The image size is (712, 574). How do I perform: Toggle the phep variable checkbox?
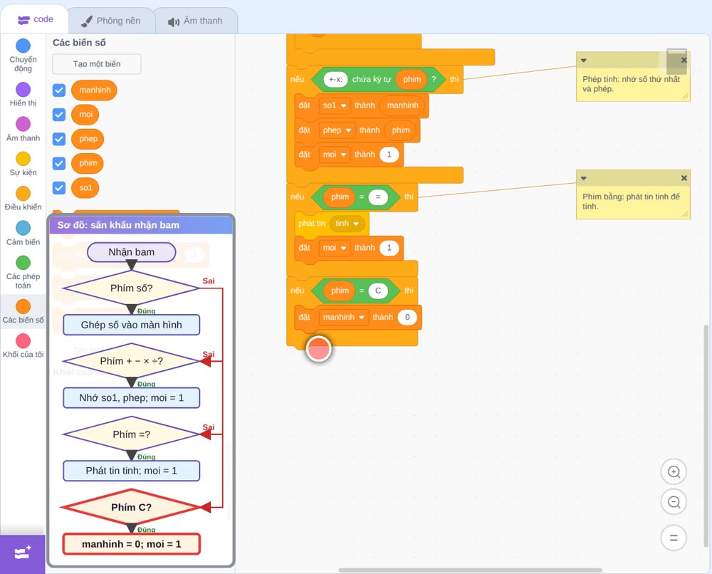point(59,139)
